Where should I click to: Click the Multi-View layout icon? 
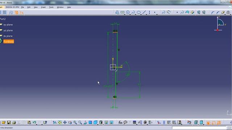90,122
